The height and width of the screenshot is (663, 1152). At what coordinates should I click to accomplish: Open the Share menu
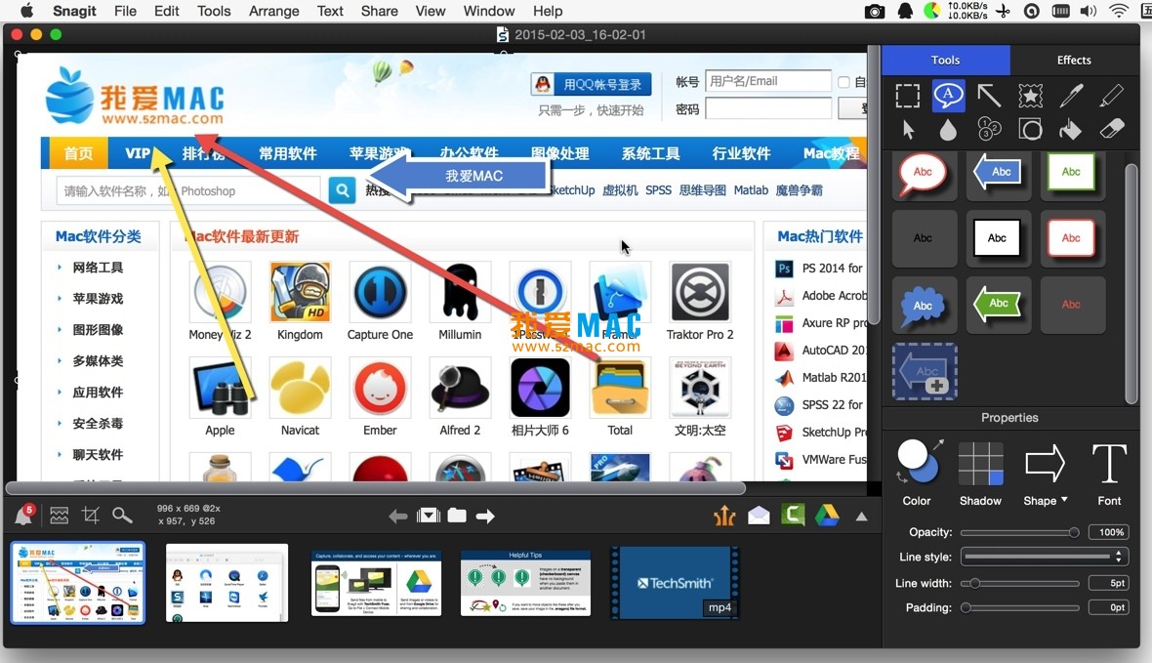coord(379,11)
